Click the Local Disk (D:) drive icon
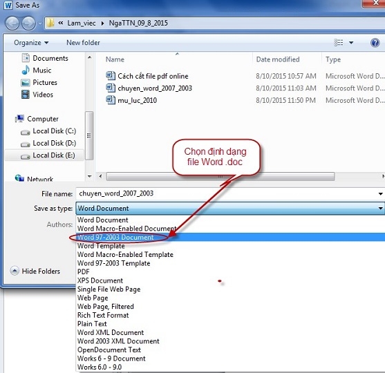Image resolution: width=385 pixels, height=373 pixels. pyautogui.click(x=26, y=144)
